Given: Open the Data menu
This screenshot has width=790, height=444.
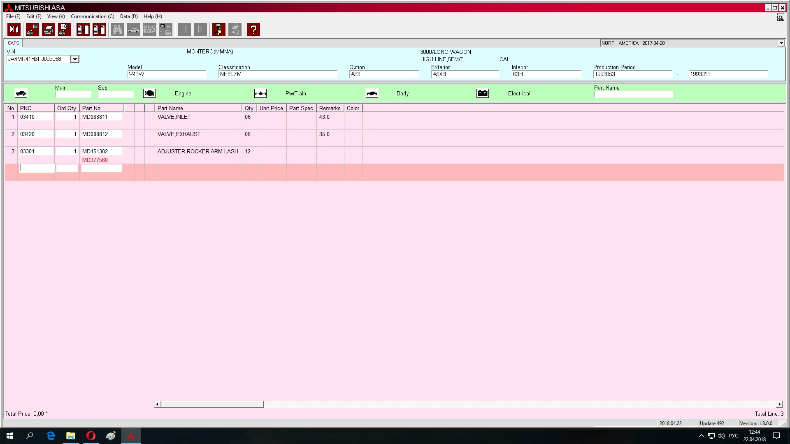Looking at the screenshot, I should click(128, 16).
